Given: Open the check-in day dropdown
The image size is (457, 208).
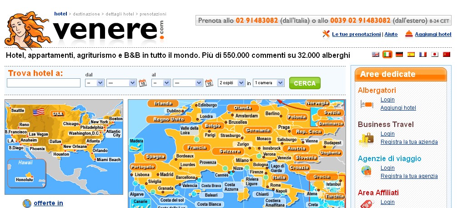Looking at the screenshot, I should [x=94, y=83].
